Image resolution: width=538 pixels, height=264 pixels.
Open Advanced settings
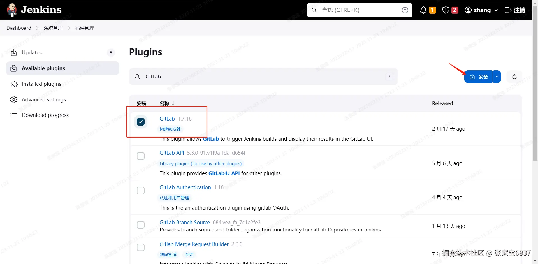coord(62,99)
